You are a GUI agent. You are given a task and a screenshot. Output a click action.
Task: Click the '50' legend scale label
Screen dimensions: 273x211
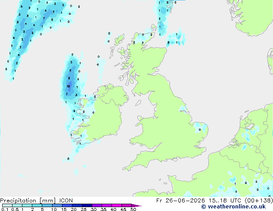pos(133,209)
